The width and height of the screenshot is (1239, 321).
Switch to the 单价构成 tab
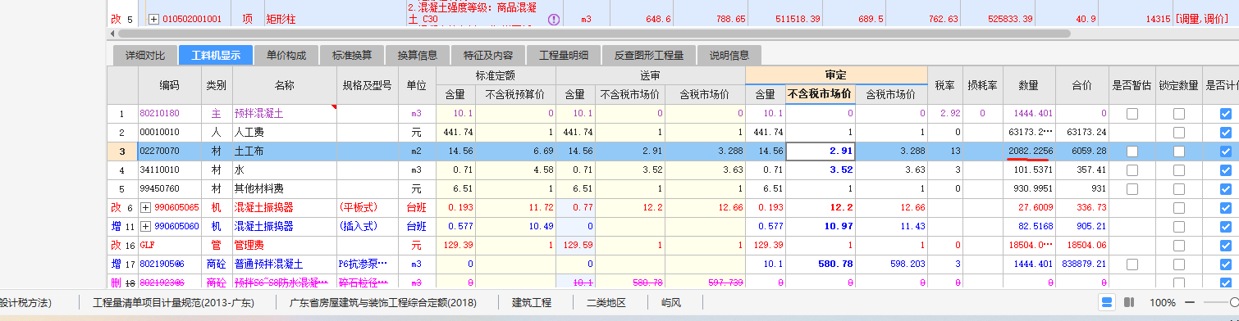pos(286,56)
